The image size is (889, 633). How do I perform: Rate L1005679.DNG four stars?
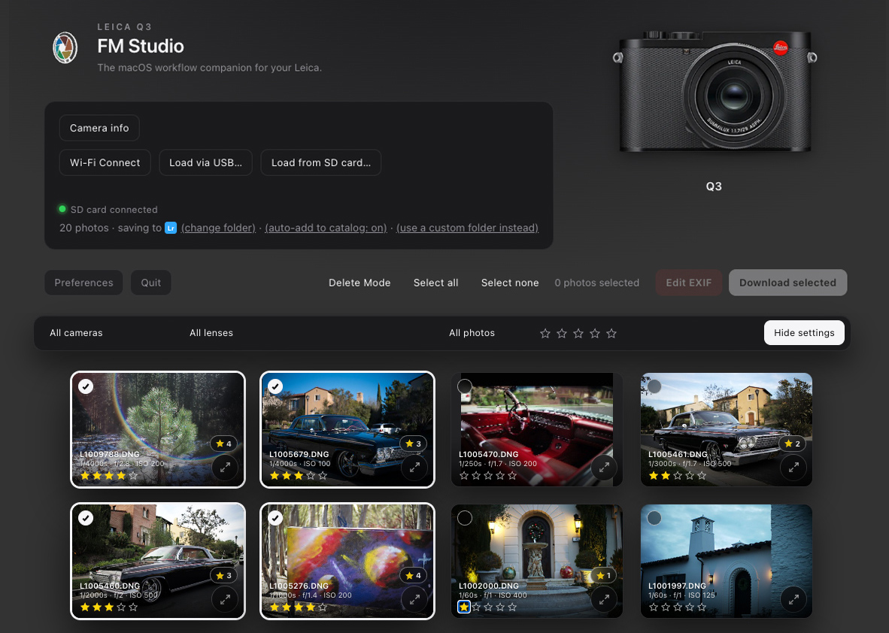click(311, 476)
